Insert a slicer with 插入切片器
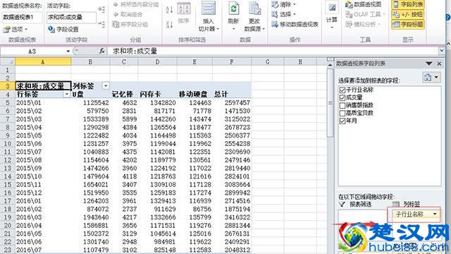The width and height of the screenshot is (451, 254). tap(209, 16)
